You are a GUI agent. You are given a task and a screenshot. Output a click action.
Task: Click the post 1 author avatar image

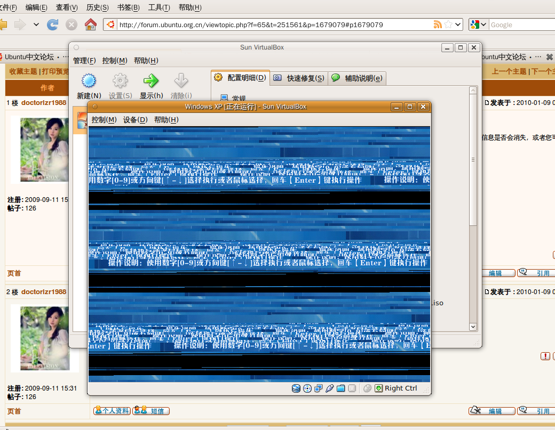point(45,149)
